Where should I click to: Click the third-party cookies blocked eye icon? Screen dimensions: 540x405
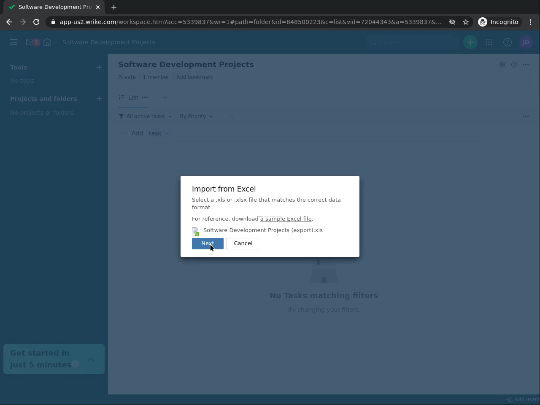[452, 22]
